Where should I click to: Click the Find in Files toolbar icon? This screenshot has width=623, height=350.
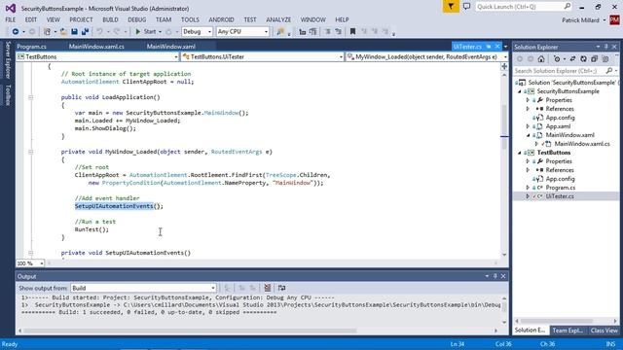point(280,32)
